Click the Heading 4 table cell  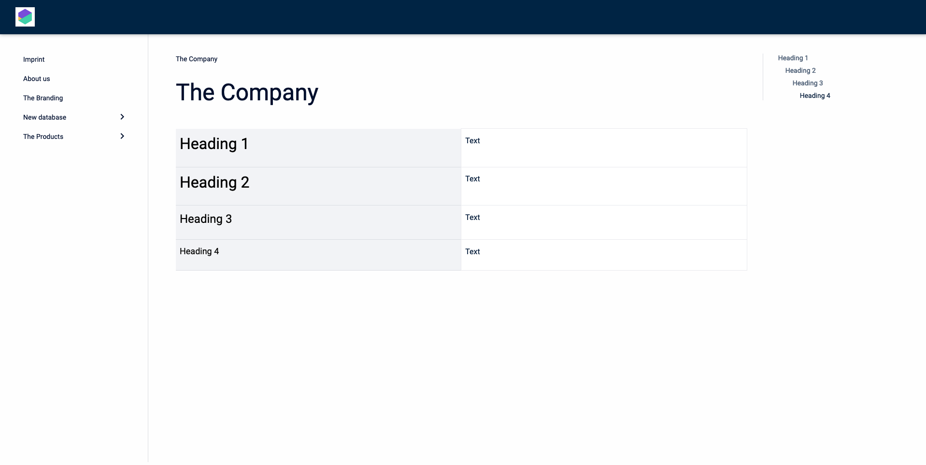click(x=199, y=251)
